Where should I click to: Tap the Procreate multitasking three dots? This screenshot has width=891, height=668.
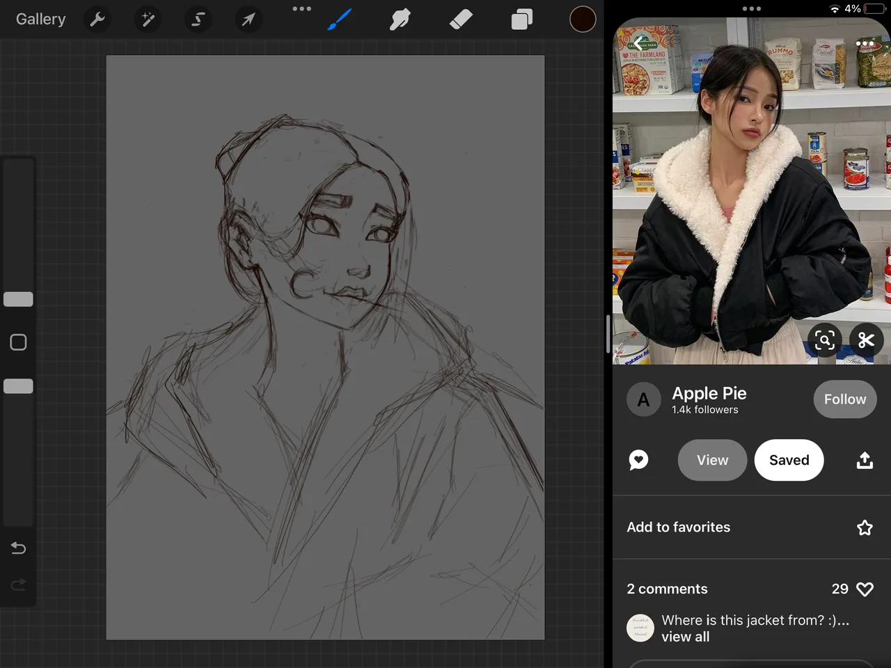(302, 9)
